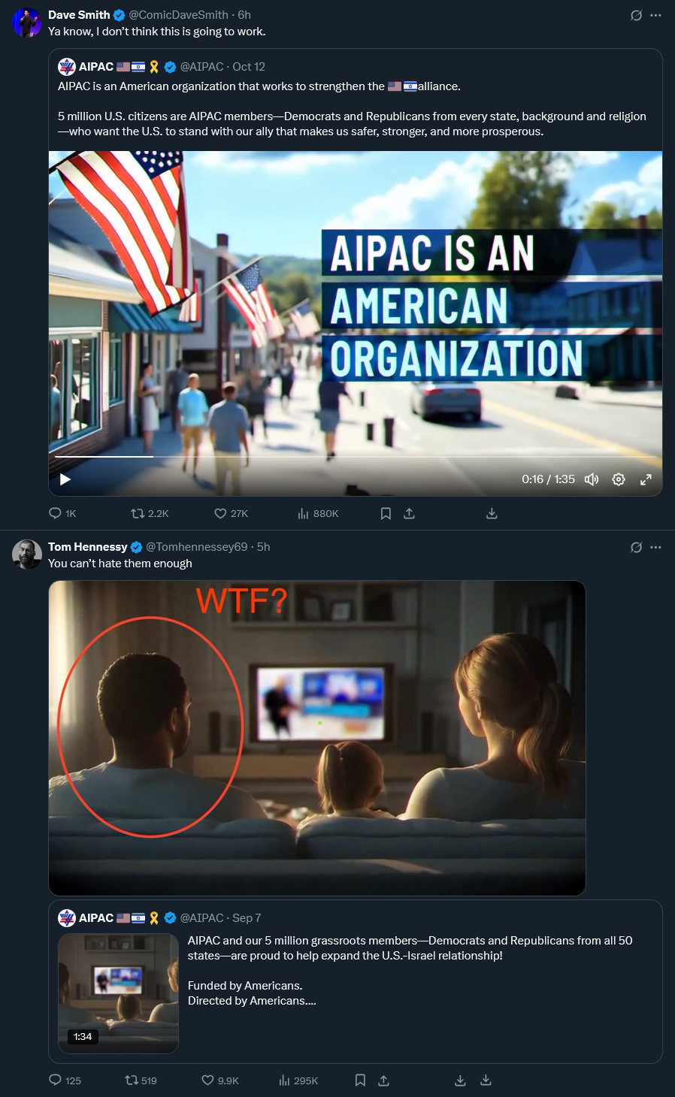Bookmark Dave Smith's post
This screenshot has width=675, height=1097.
point(386,514)
